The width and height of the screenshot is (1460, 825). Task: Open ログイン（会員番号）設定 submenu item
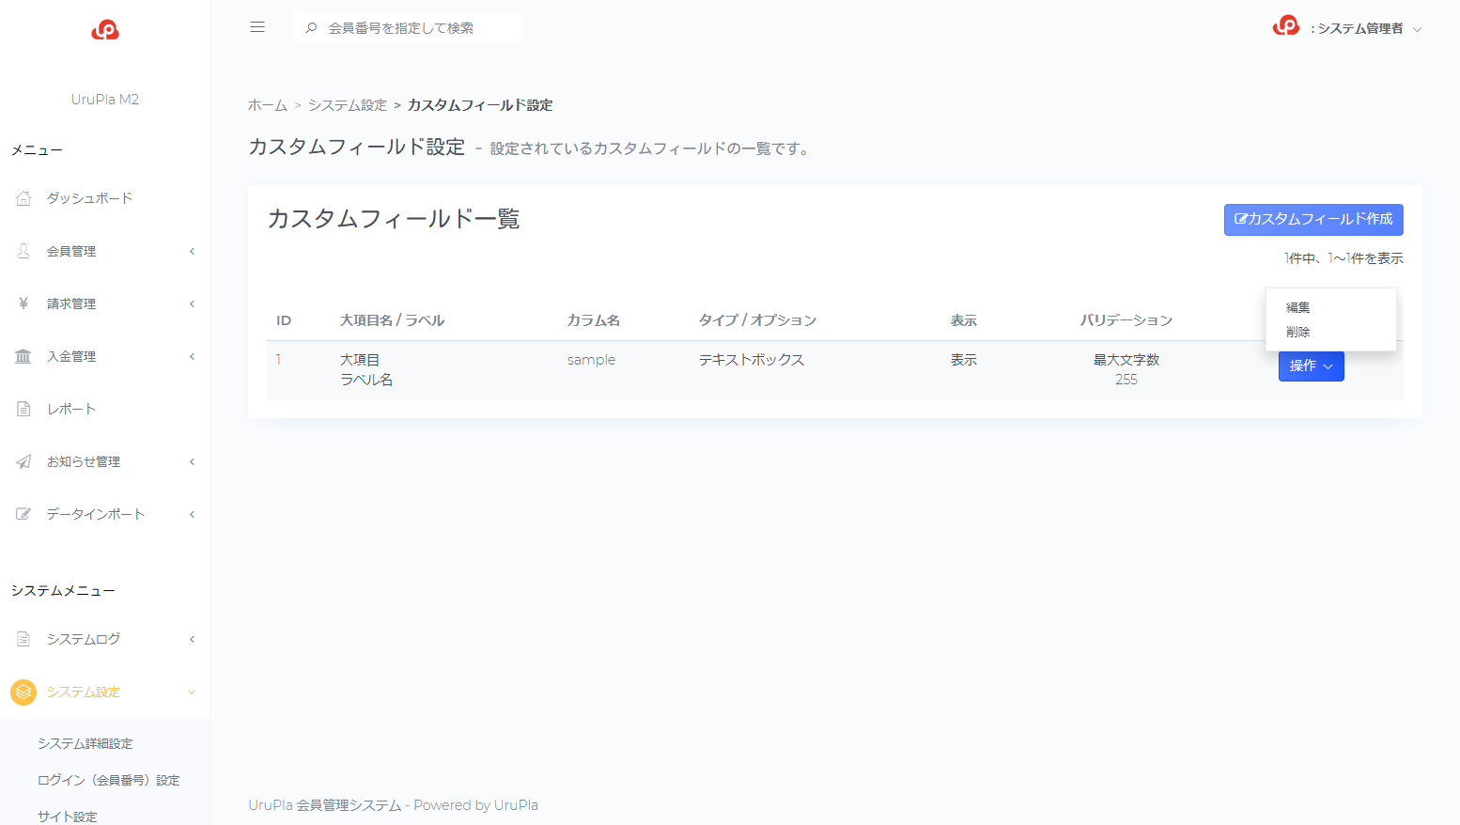click(109, 780)
